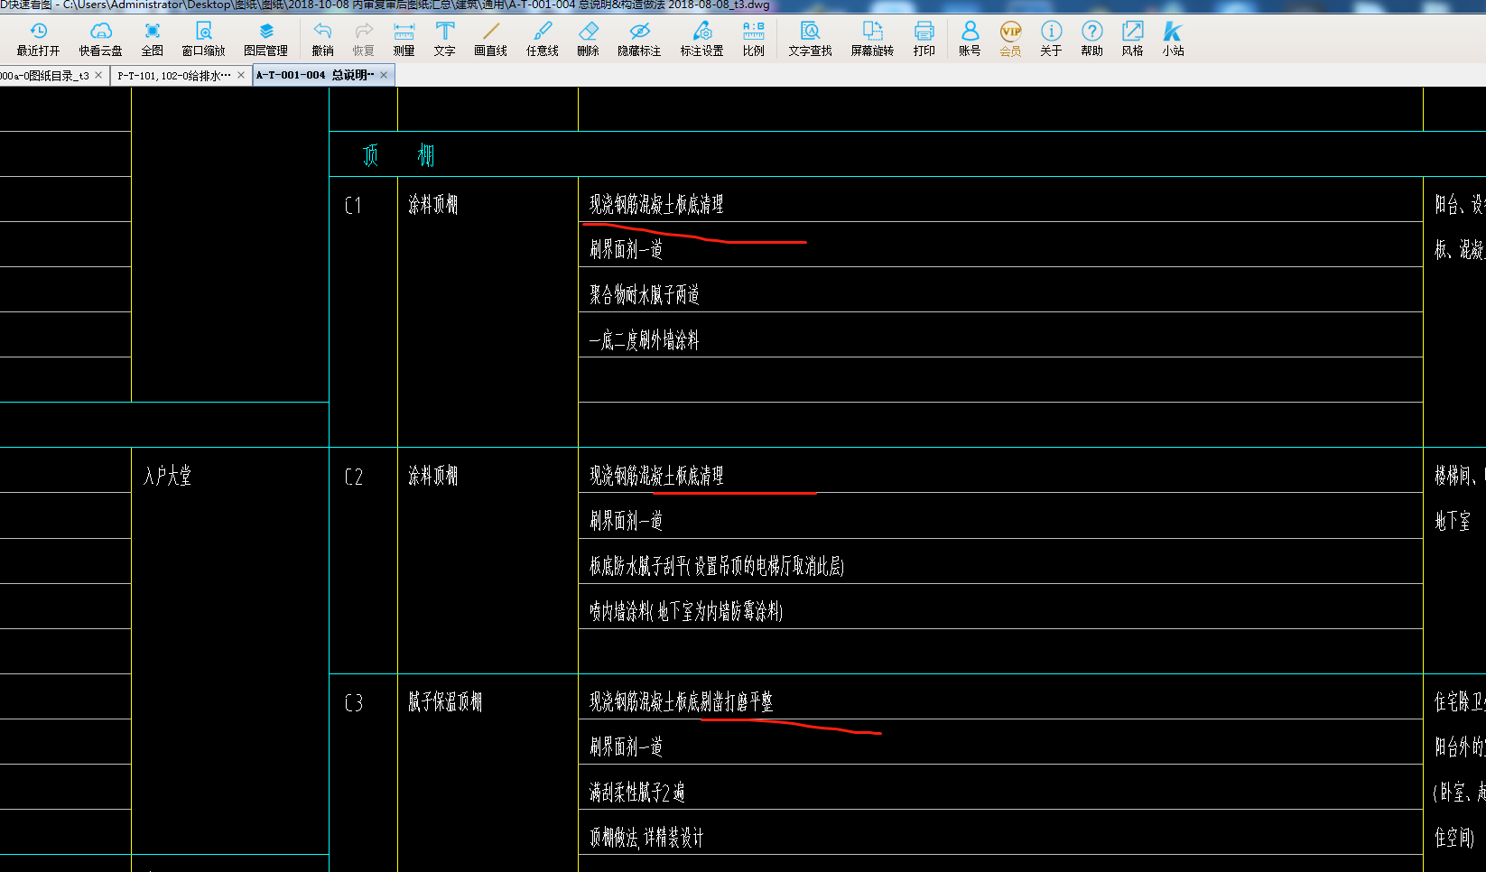Image resolution: width=1486 pixels, height=872 pixels.
Task: Click the 聚合物耐水腻子两道 line
Action: pyautogui.click(x=645, y=295)
